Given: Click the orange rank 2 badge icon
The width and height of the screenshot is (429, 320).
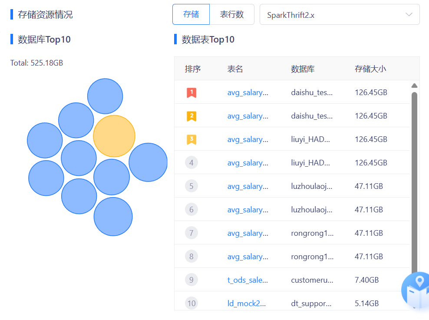Looking at the screenshot, I should [191, 116].
